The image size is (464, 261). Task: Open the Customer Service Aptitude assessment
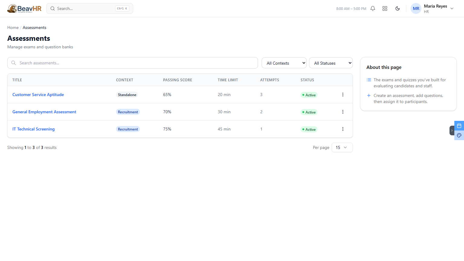(38, 95)
